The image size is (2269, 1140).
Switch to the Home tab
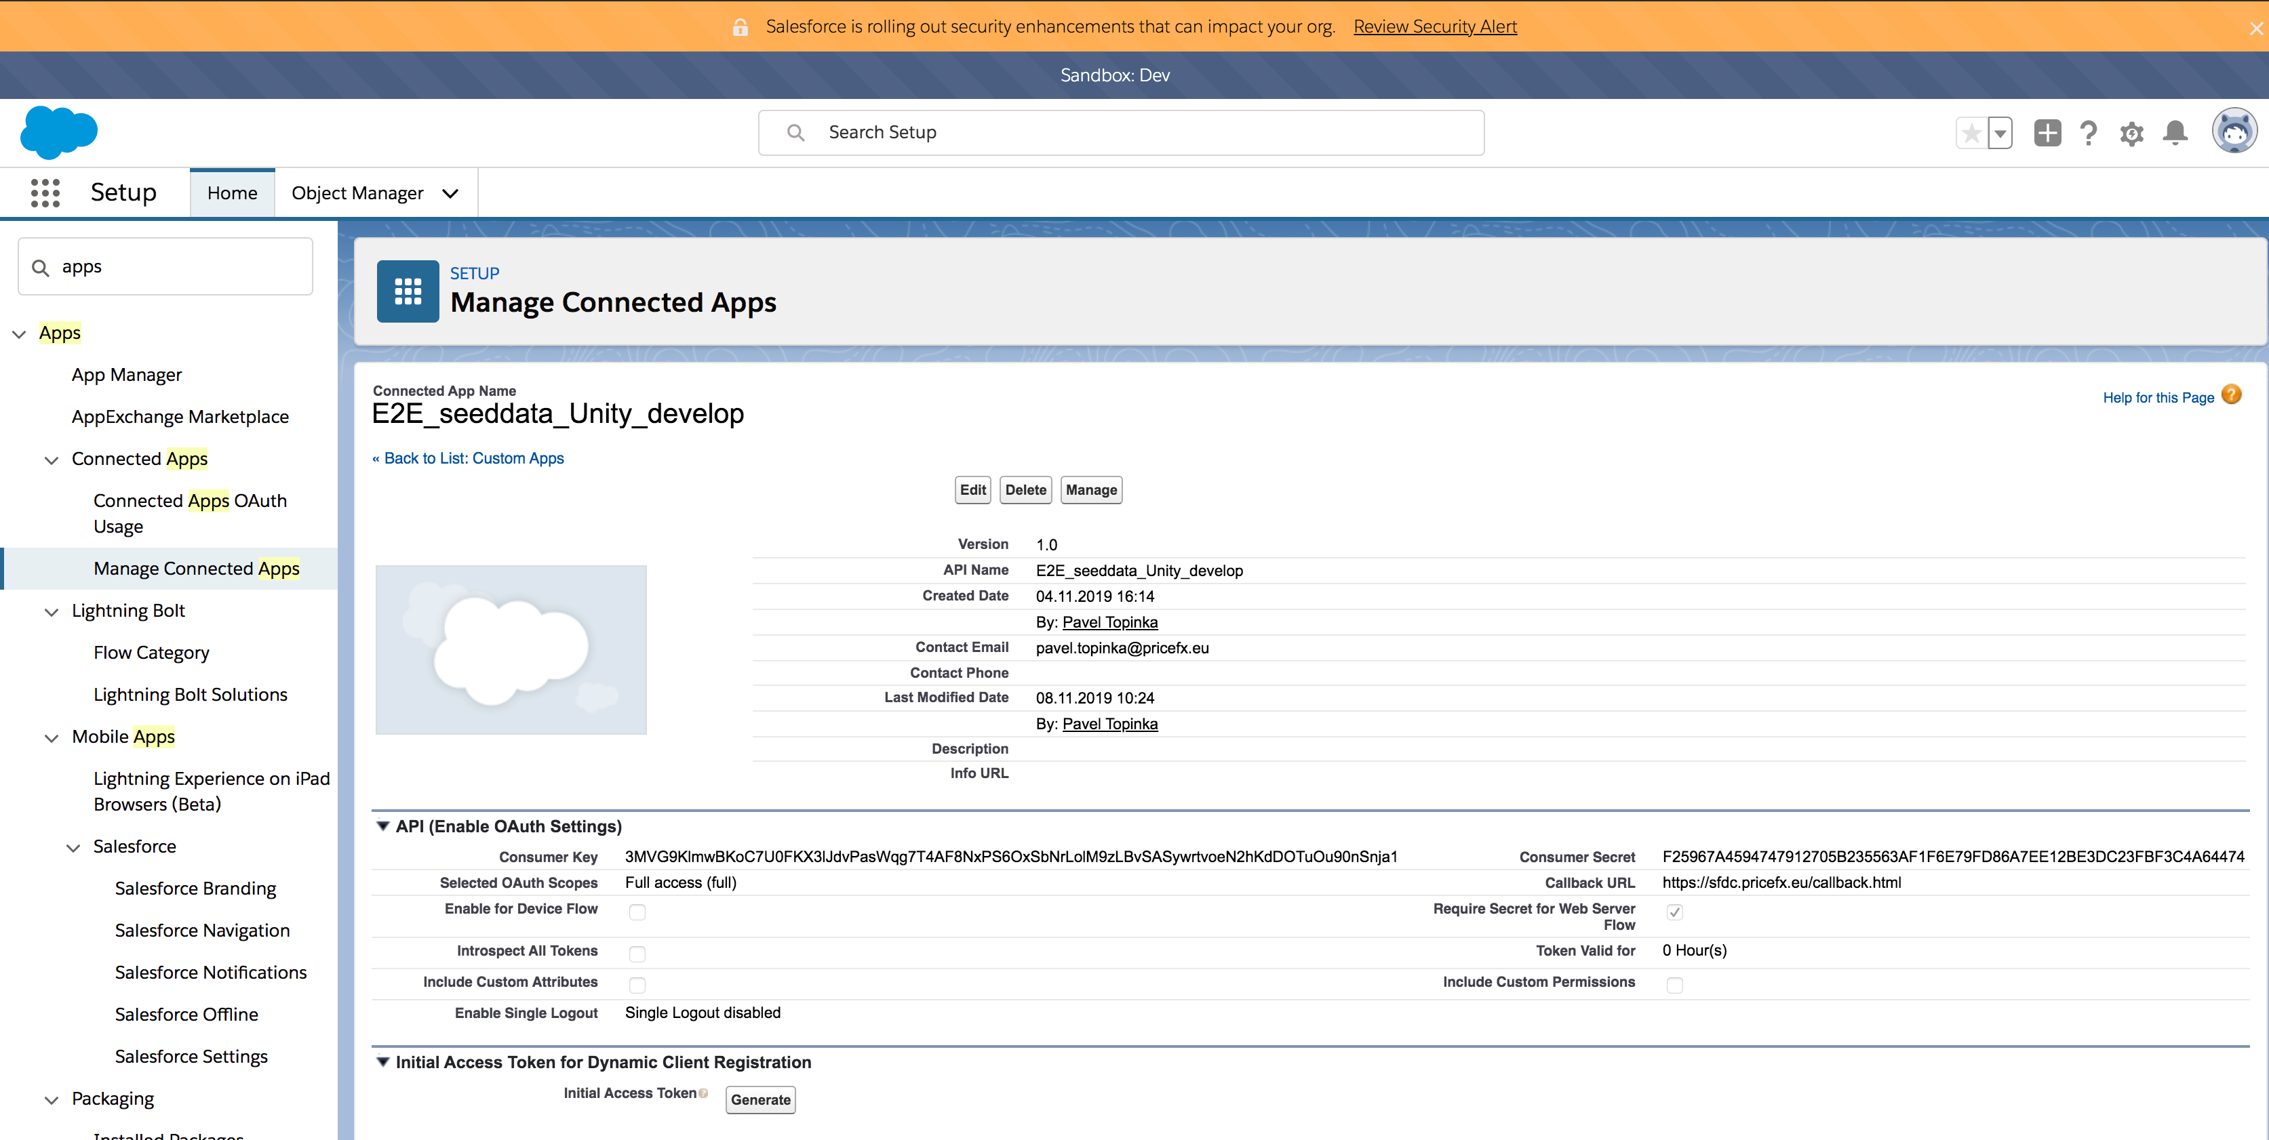coord(233,192)
